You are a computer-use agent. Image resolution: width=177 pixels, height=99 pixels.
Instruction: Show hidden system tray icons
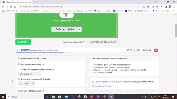click(143, 97)
